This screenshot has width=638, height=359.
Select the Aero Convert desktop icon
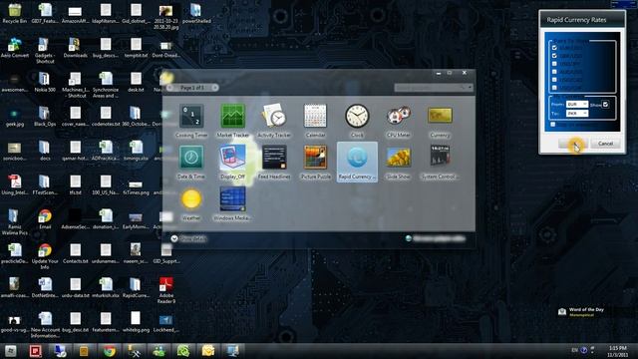[x=15, y=48]
